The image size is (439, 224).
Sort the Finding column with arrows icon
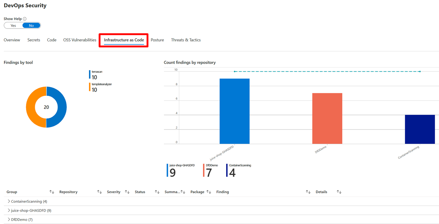[308, 192]
